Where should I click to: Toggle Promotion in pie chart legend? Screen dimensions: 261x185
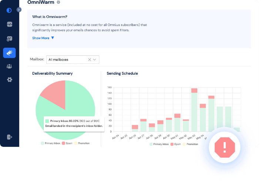[82, 143]
